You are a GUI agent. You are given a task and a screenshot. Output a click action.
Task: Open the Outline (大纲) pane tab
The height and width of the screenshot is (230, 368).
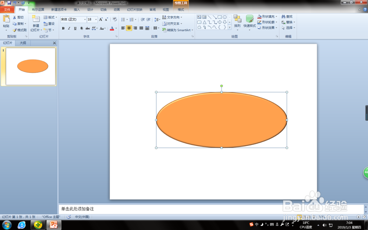[x=23, y=43]
